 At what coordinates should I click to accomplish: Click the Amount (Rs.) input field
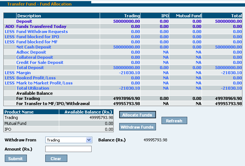(68, 149)
